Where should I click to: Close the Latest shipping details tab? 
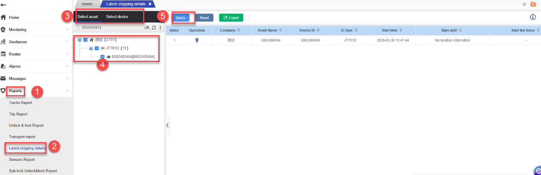(150, 4)
